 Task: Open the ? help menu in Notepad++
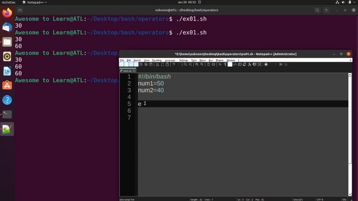(x=239, y=60)
